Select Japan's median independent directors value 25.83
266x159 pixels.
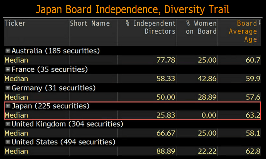click(x=166, y=115)
